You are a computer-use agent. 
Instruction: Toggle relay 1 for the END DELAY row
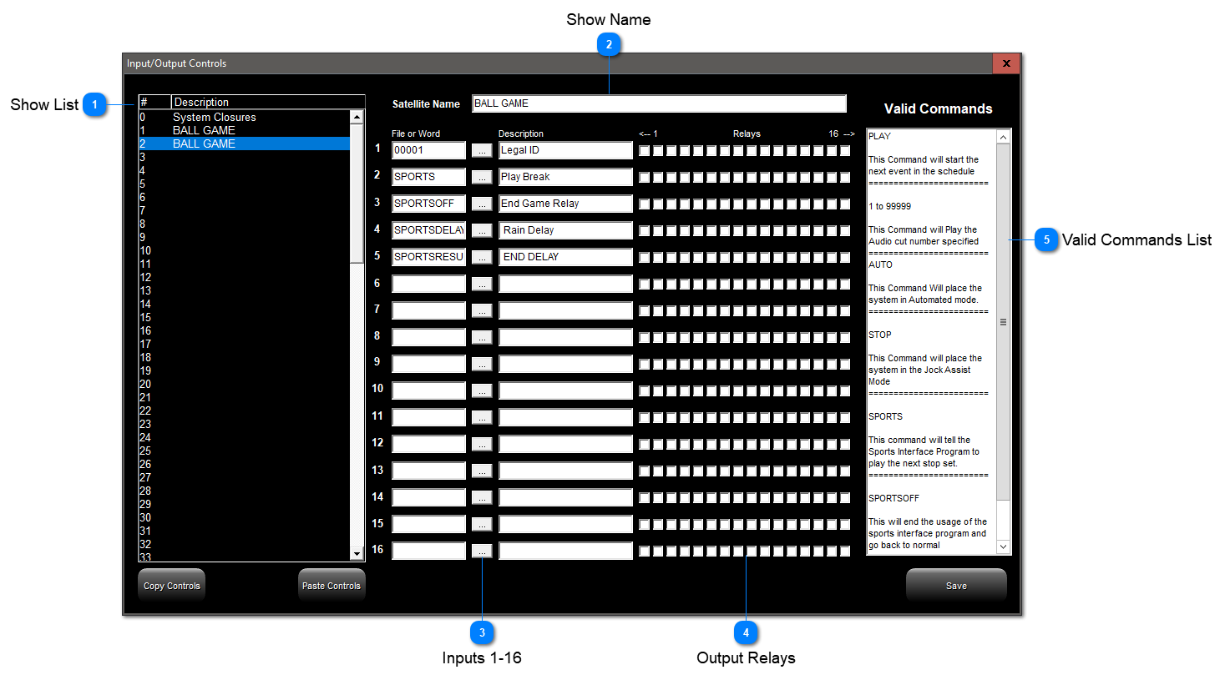[x=645, y=258]
